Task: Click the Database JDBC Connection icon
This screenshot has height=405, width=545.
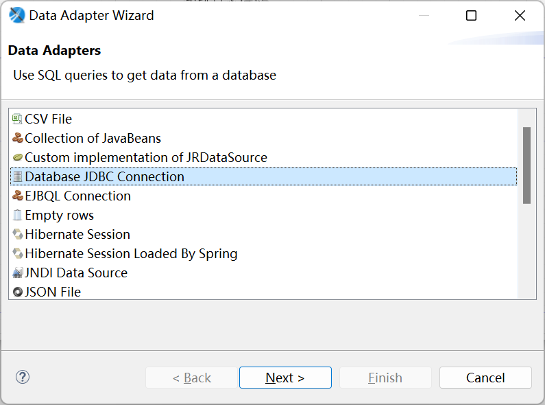Action: point(18,176)
